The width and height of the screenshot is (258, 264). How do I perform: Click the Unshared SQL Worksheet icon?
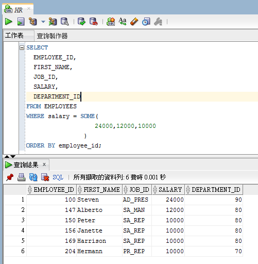111,22
